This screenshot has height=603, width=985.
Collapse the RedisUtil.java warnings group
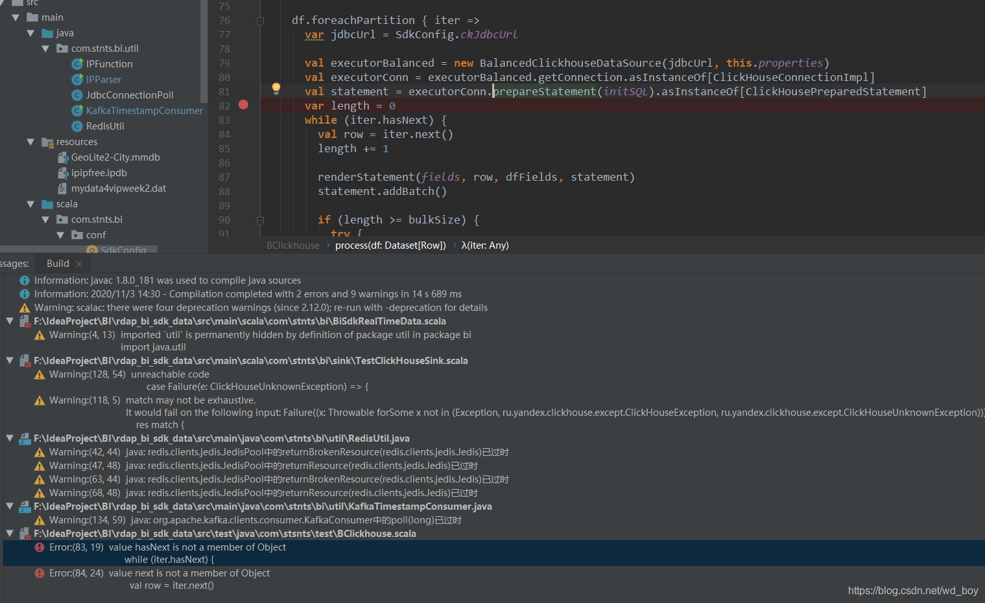click(9, 438)
